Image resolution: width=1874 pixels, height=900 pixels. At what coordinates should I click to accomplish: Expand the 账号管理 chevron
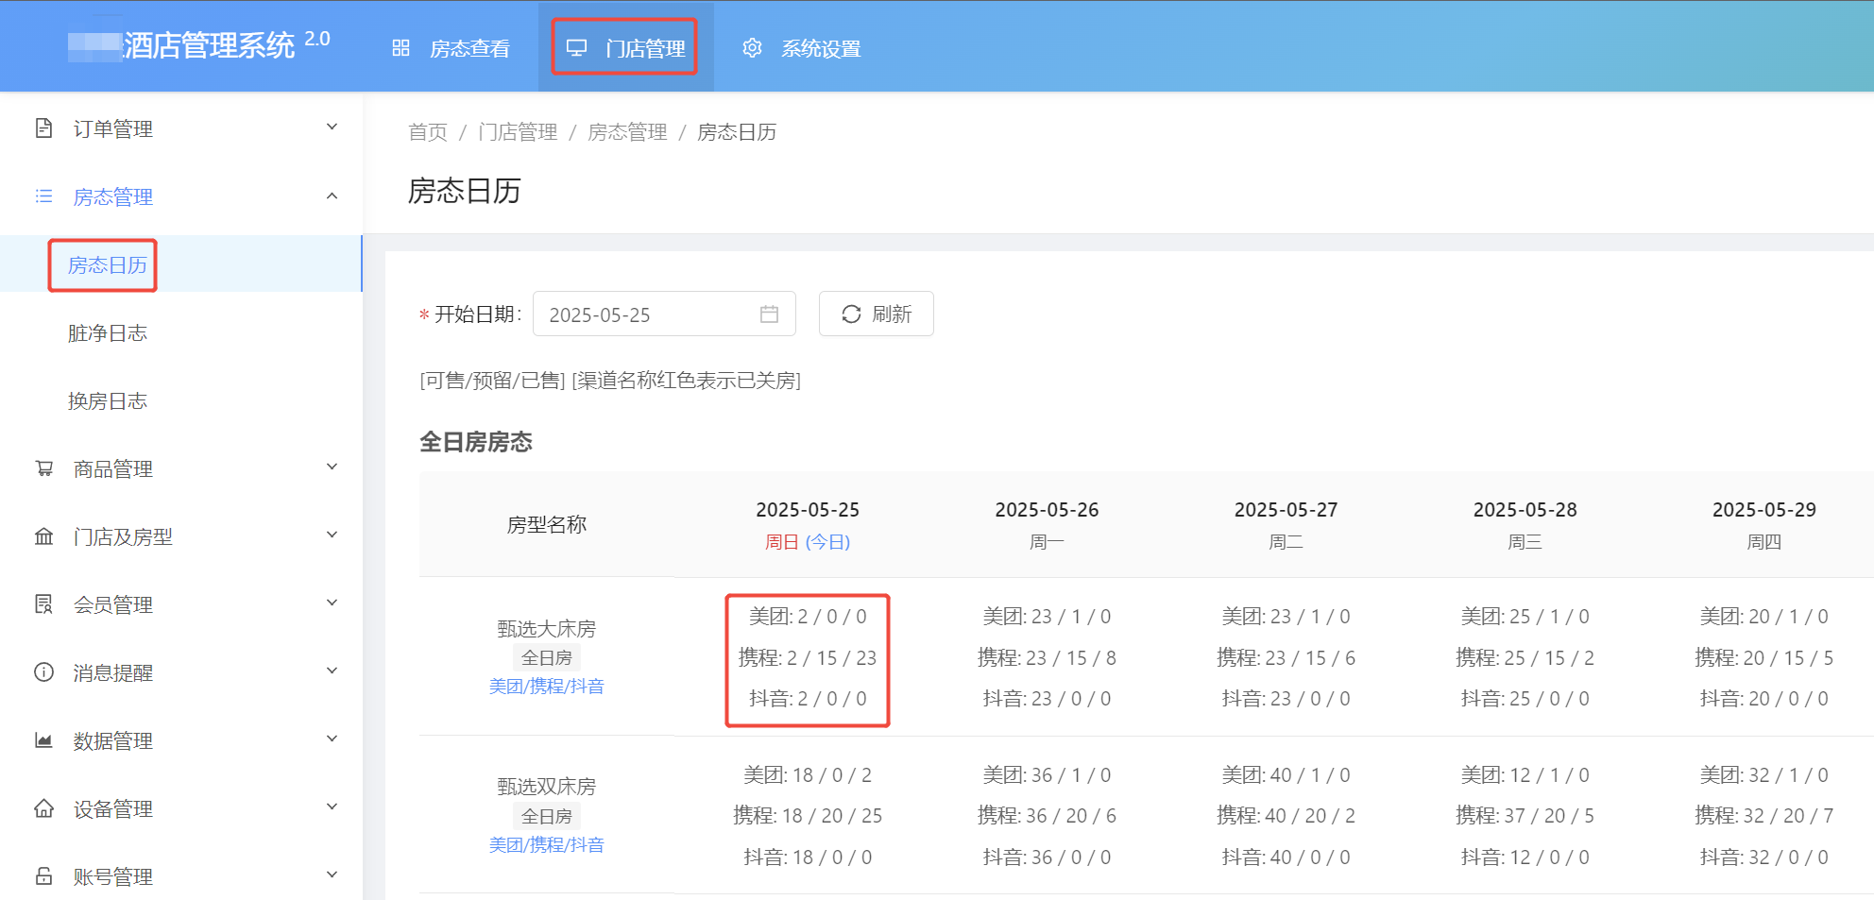click(x=332, y=875)
